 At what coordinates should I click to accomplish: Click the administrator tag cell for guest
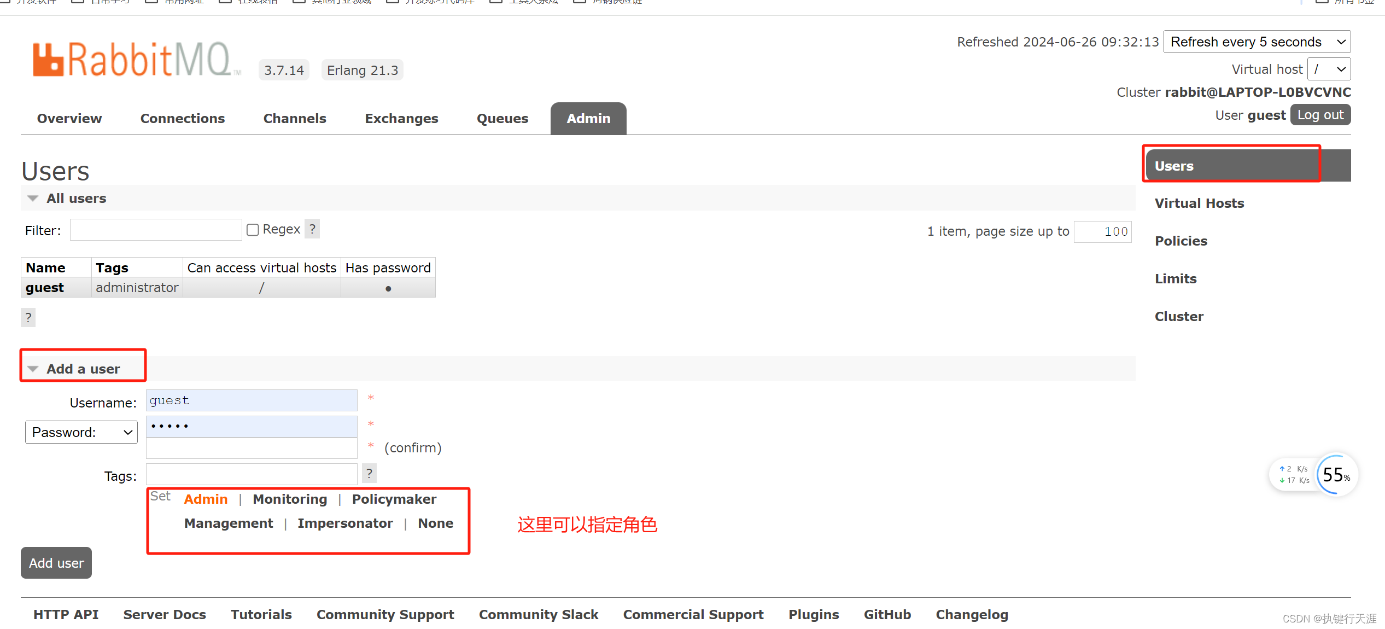(x=137, y=288)
